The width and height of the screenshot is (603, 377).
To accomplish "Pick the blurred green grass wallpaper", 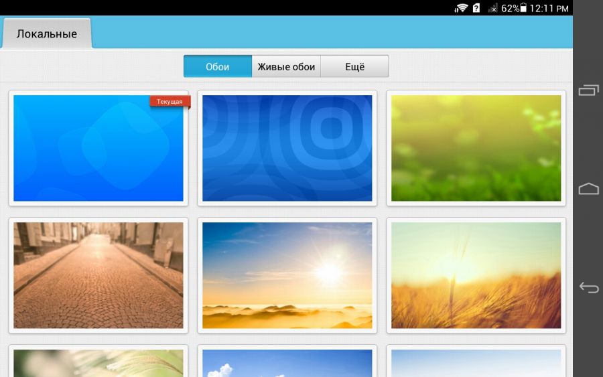I will point(476,148).
